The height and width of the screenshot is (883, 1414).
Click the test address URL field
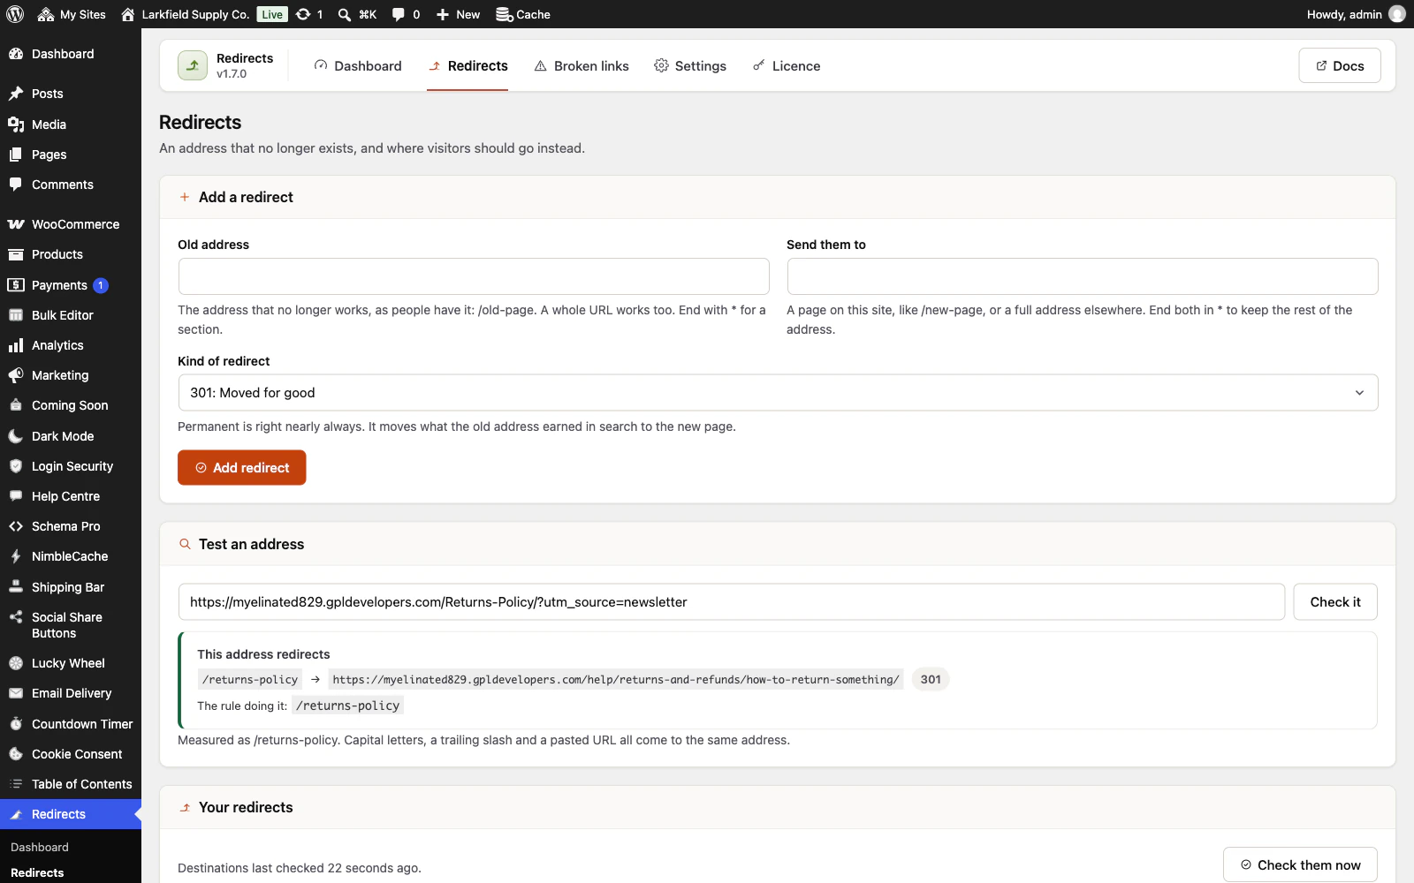tap(732, 602)
